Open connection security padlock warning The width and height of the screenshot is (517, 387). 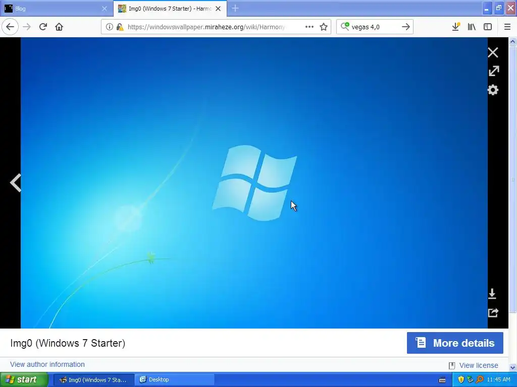[x=120, y=27]
